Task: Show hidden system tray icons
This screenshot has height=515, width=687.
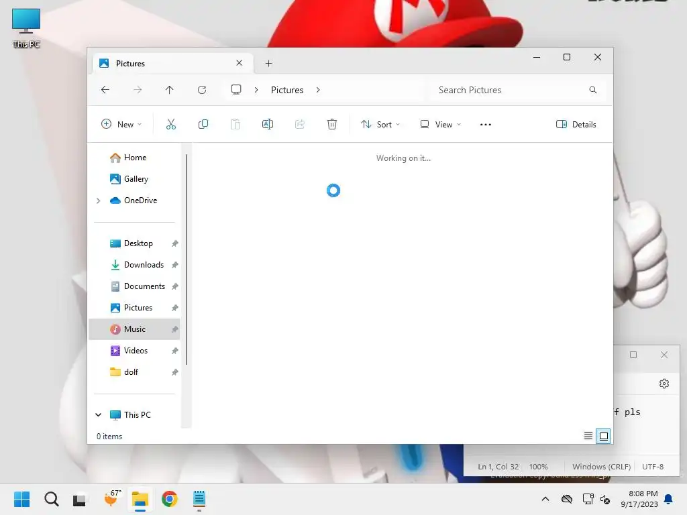Action: tap(545, 499)
